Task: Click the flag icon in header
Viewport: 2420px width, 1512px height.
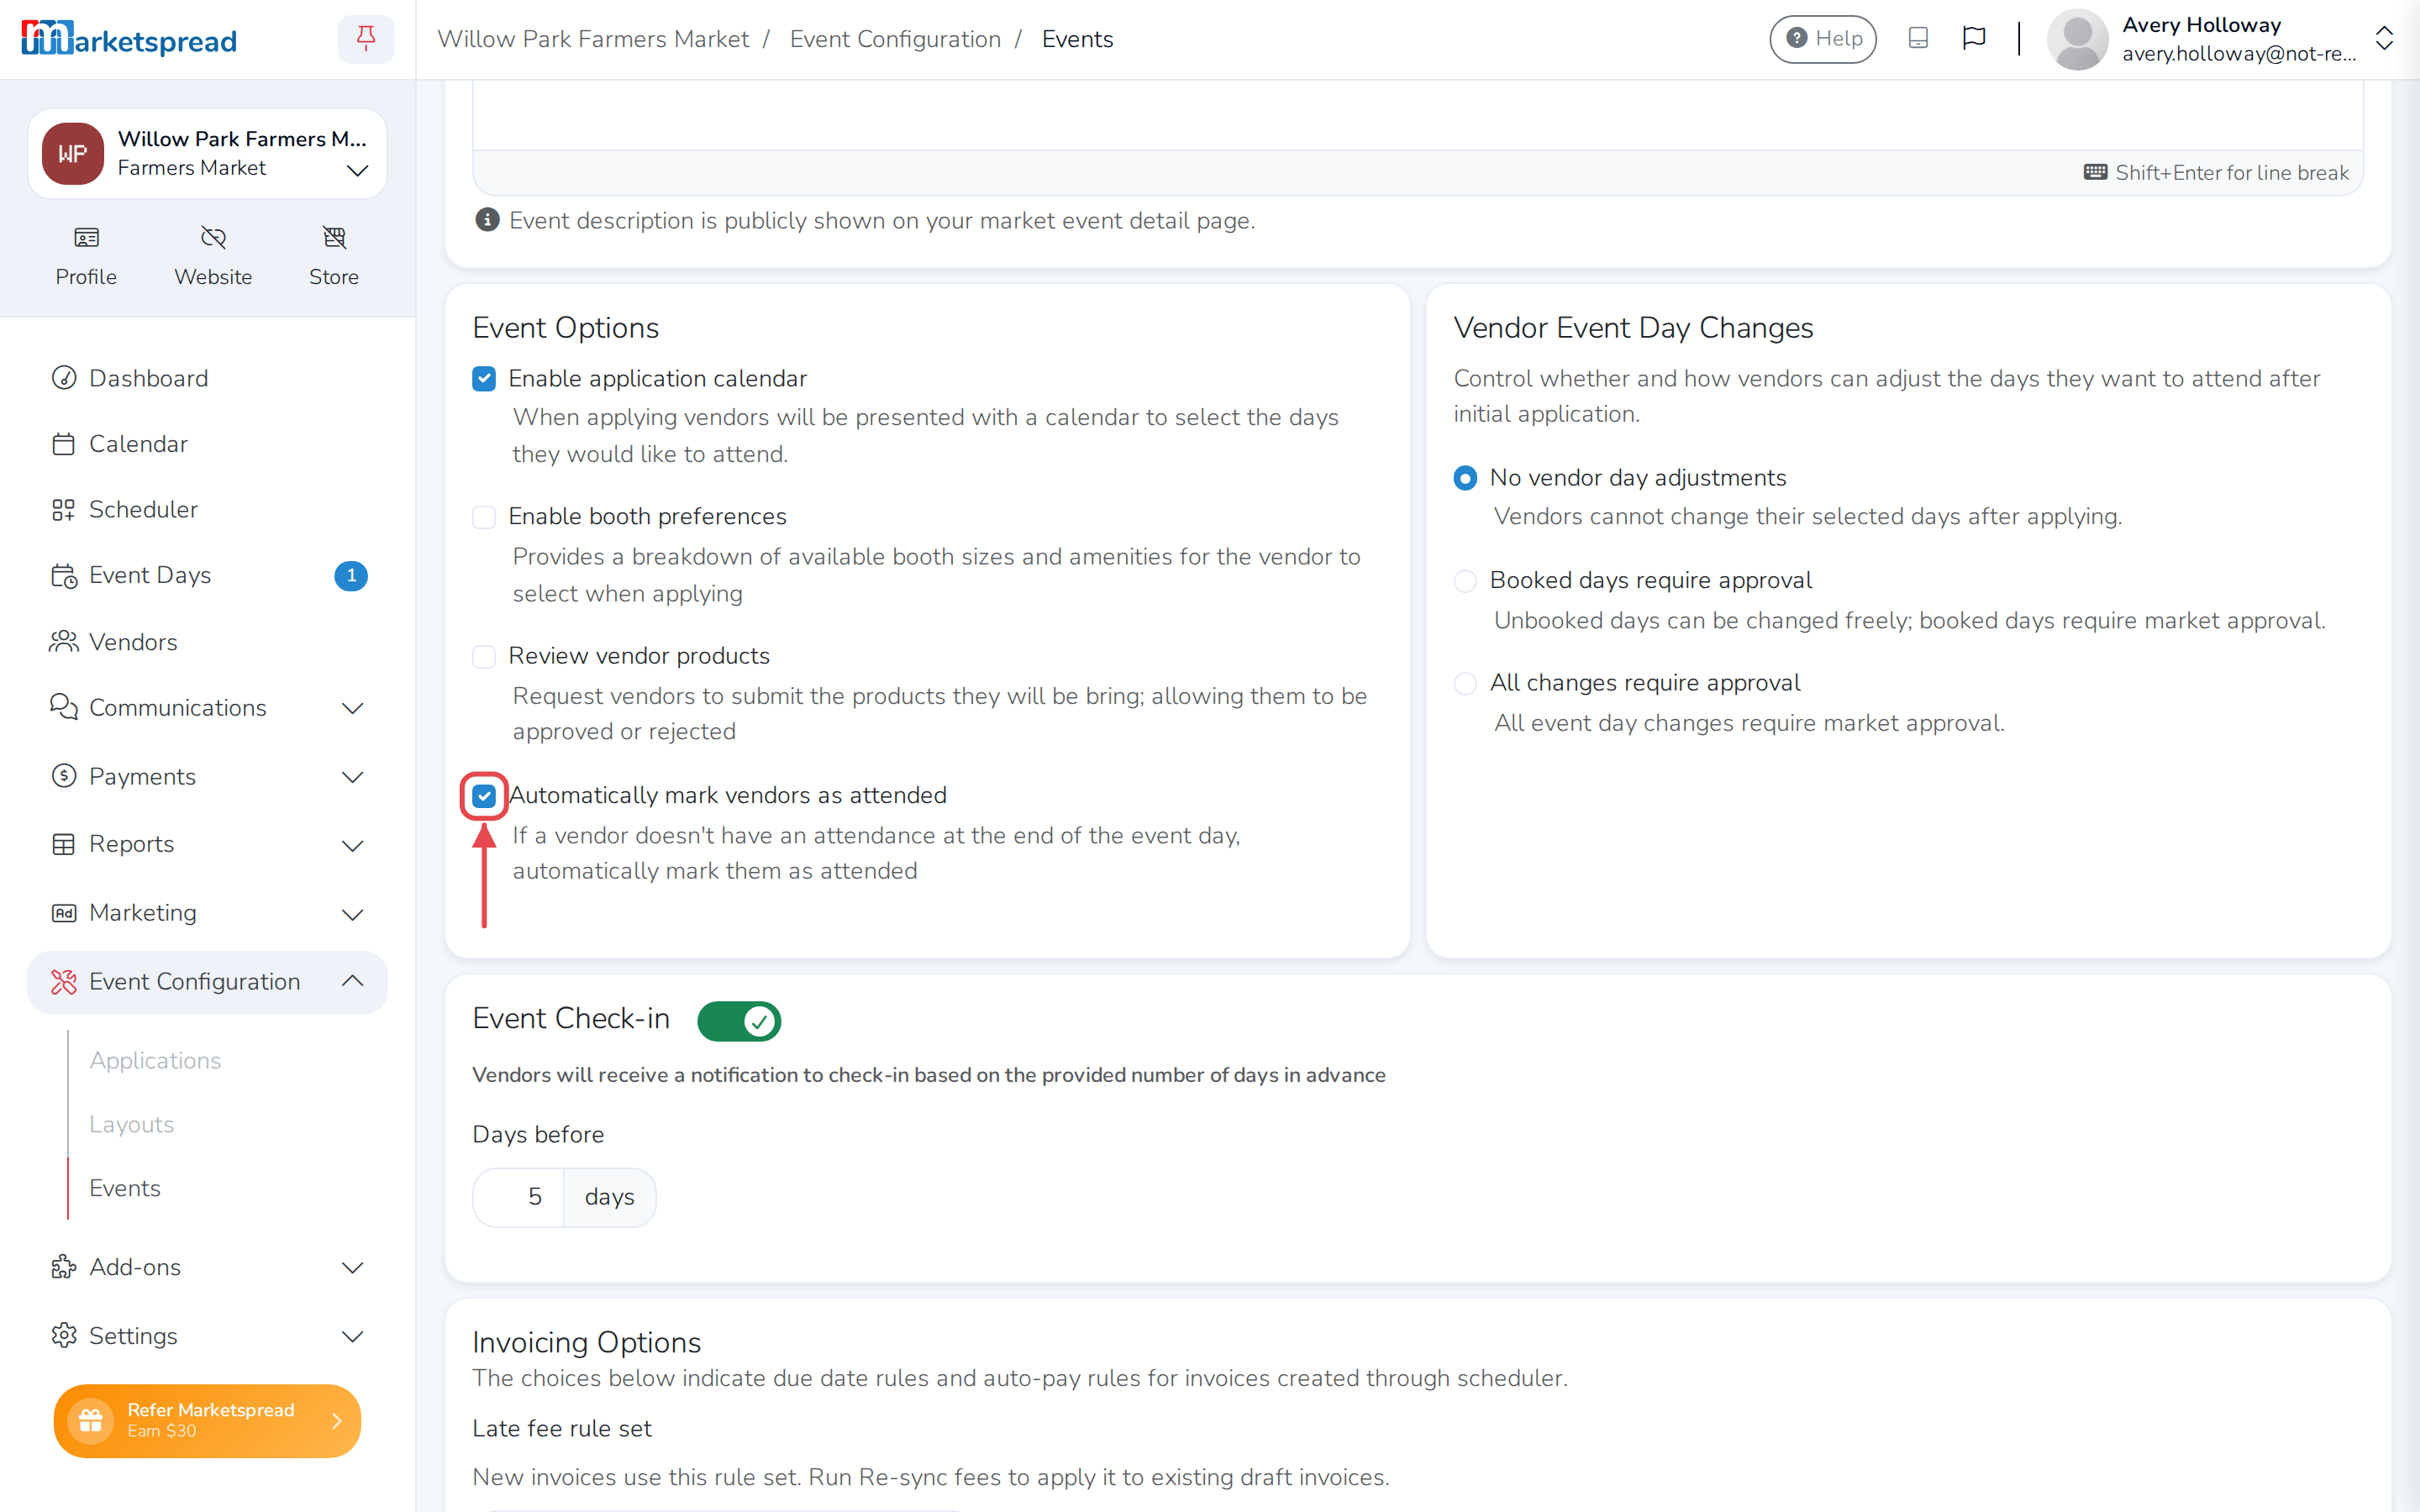Action: [x=1974, y=38]
